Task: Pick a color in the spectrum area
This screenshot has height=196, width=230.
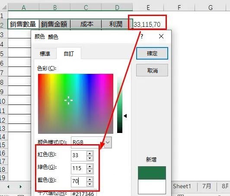Action: 76,104
